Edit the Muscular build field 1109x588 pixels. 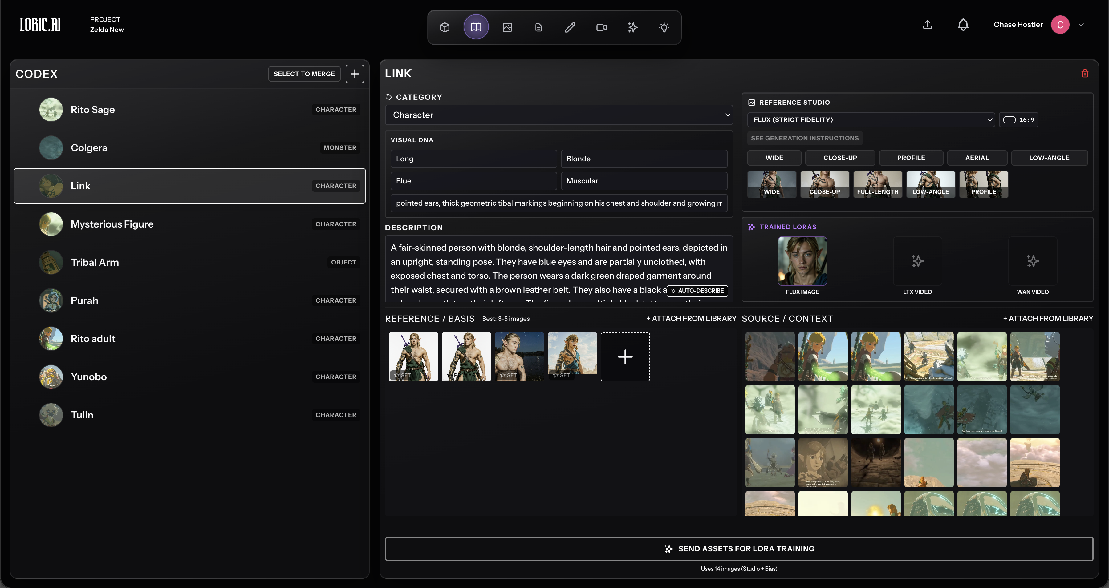644,181
